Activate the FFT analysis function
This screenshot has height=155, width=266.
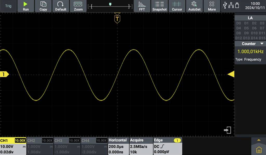coord(142,6)
